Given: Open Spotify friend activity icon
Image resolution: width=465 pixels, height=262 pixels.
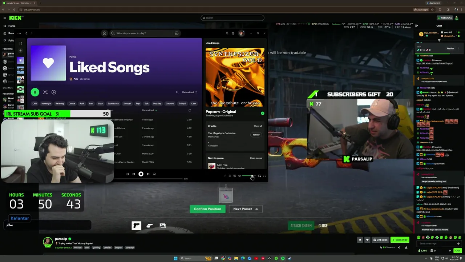Looking at the screenshot, I should [233, 33].
